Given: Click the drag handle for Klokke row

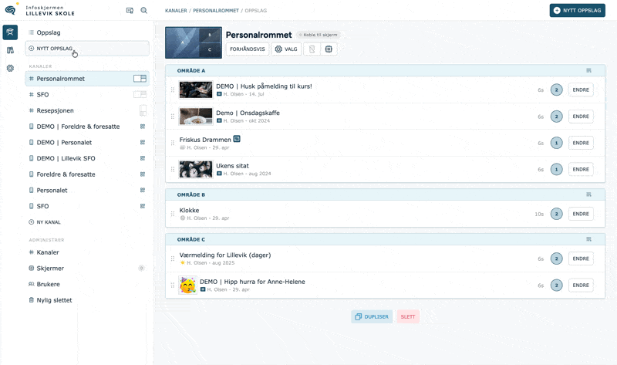Looking at the screenshot, I should [x=172, y=214].
